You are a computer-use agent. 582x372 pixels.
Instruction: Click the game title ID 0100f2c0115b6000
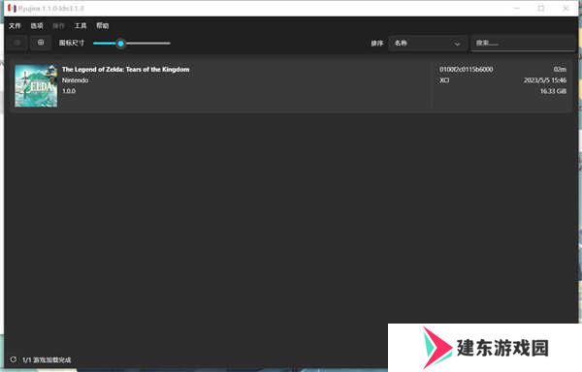click(x=467, y=70)
